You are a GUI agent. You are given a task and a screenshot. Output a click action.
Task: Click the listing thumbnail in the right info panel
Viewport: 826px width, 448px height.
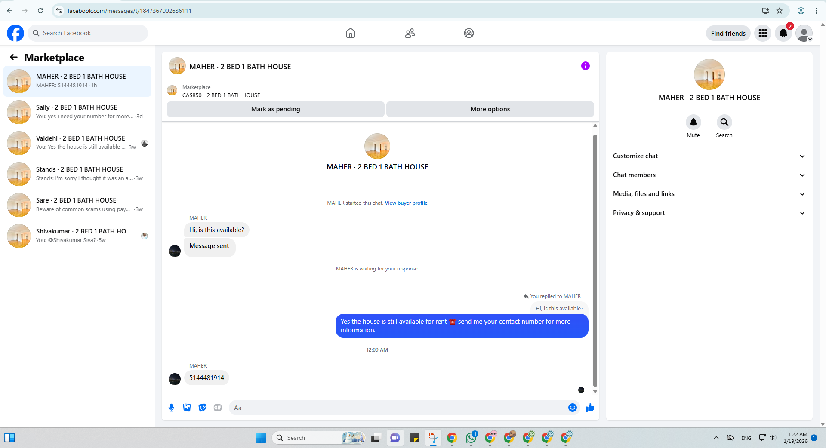click(x=709, y=74)
